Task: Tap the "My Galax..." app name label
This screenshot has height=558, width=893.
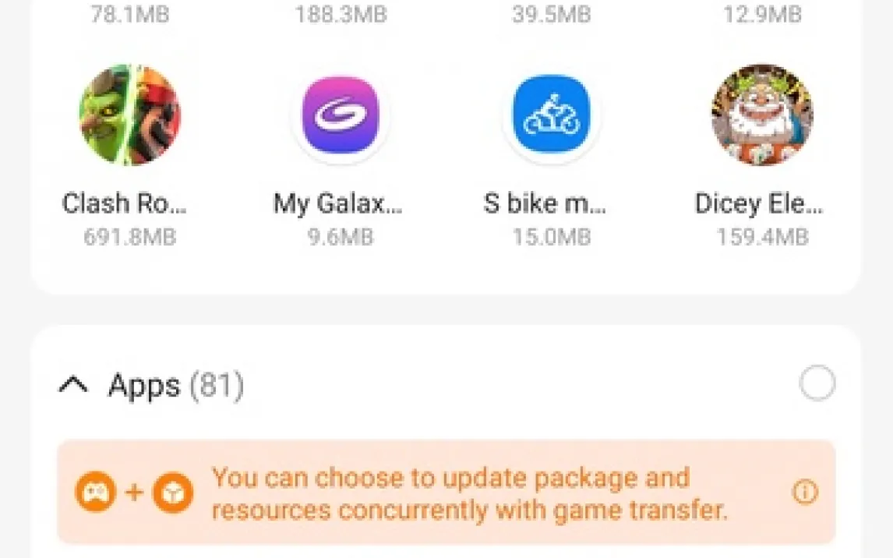Action: [x=337, y=203]
